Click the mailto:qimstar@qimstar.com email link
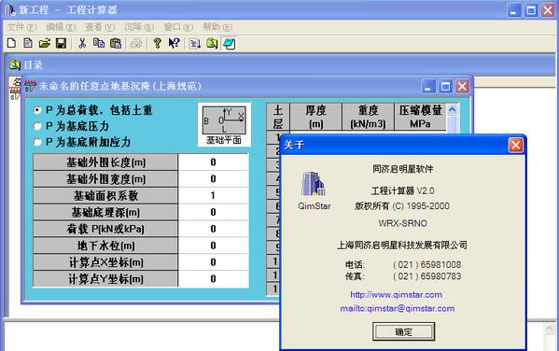The height and width of the screenshot is (351, 559). (x=398, y=309)
